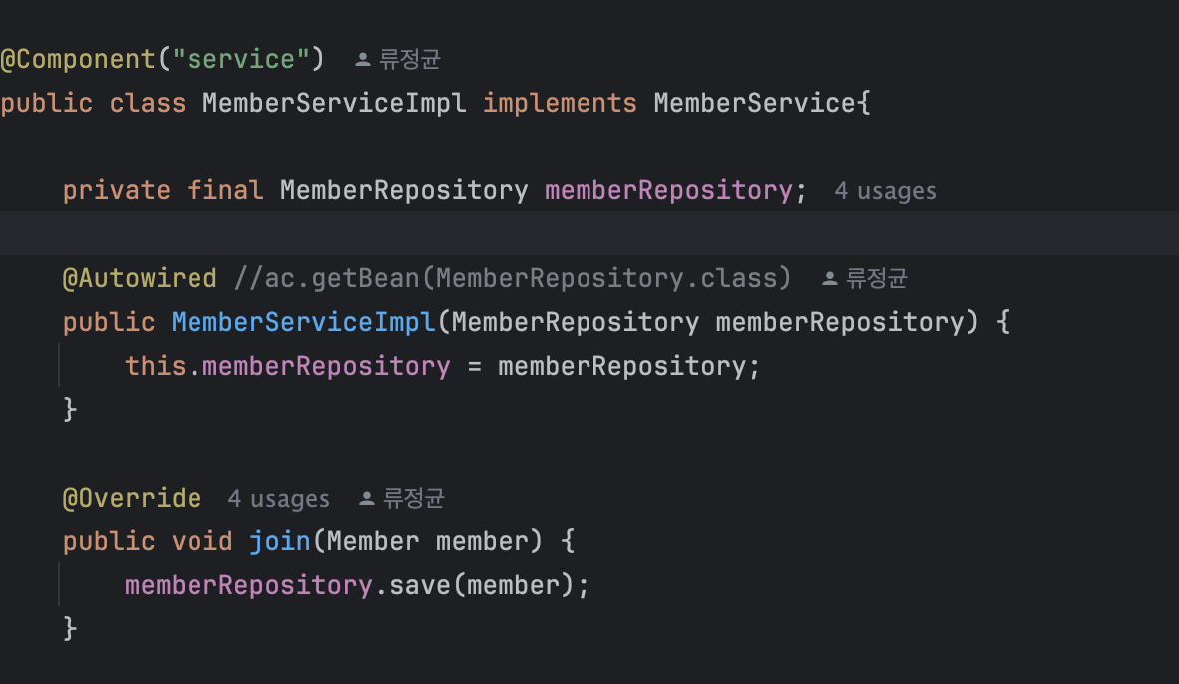Click the ac.getBean comment text
Viewport: 1179px width, 684px height.
(x=513, y=279)
